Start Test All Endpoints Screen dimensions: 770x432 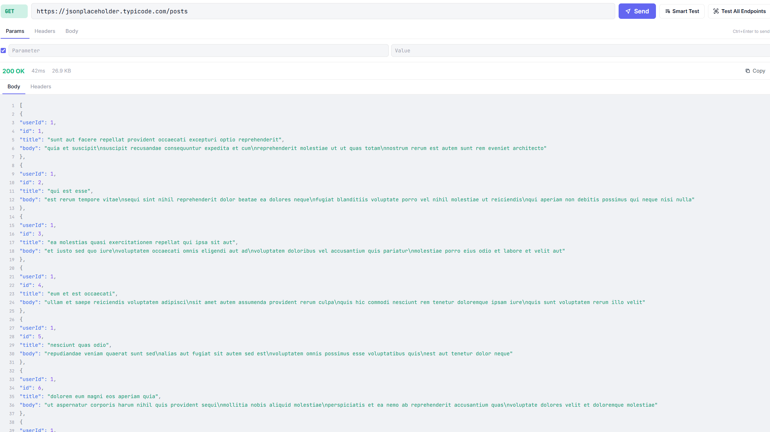click(739, 11)
